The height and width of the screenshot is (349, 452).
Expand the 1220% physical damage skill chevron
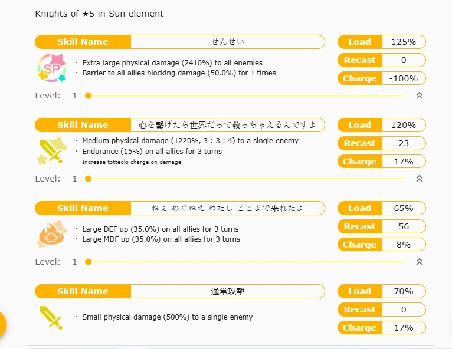pyautogui.click(x=420, y=179)
